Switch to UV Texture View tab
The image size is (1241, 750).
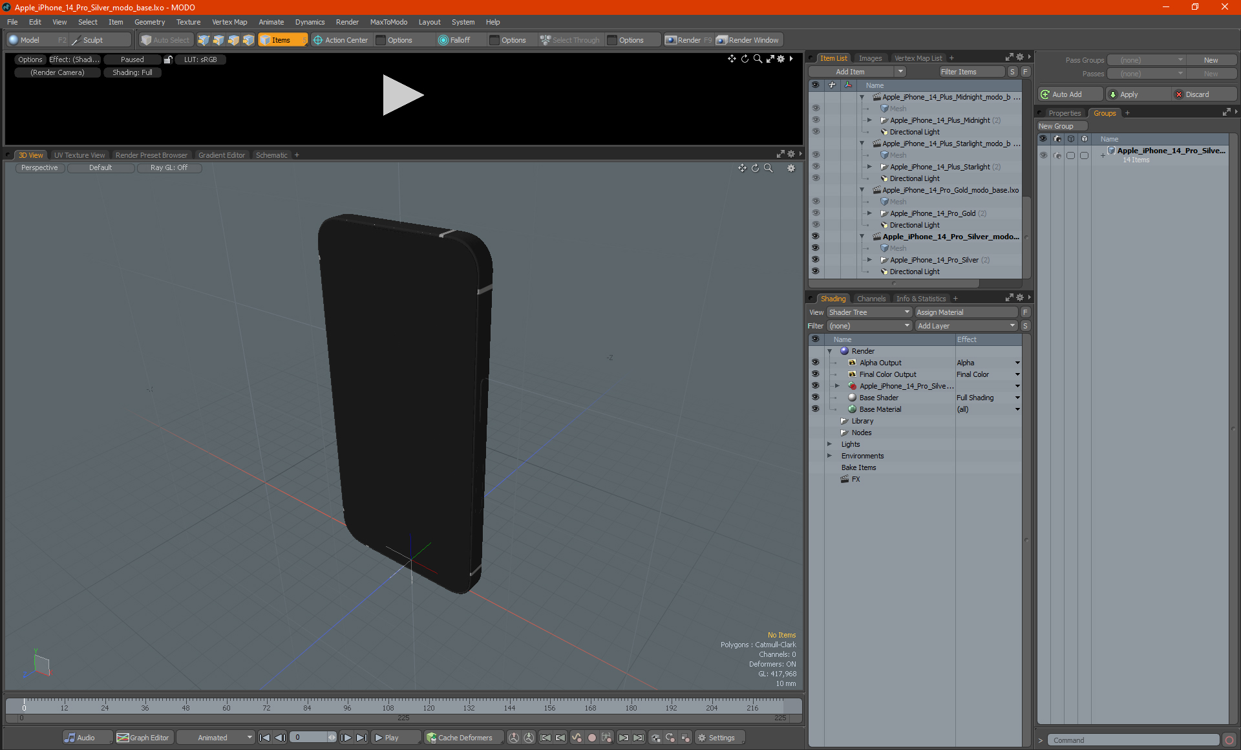point(79,155)
